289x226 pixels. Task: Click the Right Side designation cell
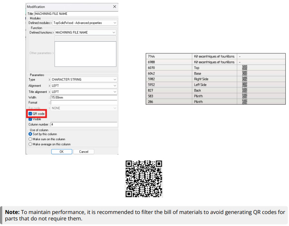pos(214,79)
